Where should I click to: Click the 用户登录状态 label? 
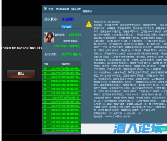(x=70, y=41)
